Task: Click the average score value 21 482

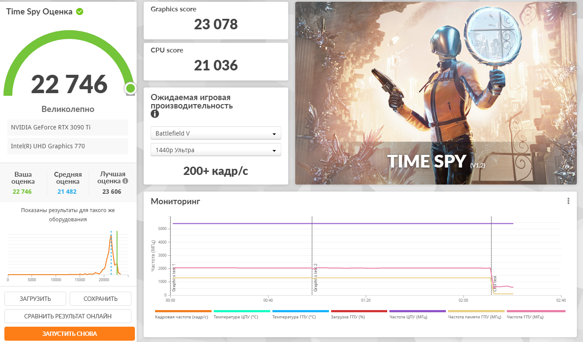Action: (x=68, y=192)
